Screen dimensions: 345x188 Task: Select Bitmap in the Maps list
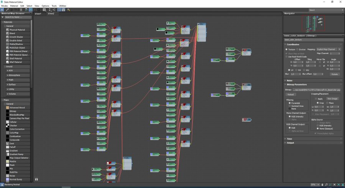(x=13, y=111)
